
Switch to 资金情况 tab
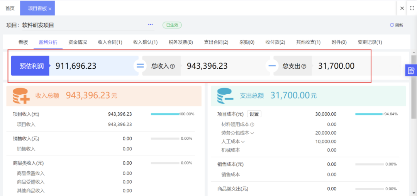point(77,42)
